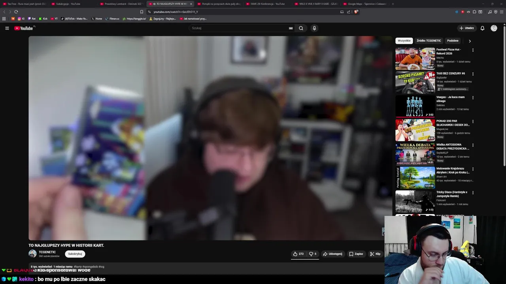
Task: Open options for PONAD 350 PAR SŁUCHAWEK video
Action: coord(473,121)
